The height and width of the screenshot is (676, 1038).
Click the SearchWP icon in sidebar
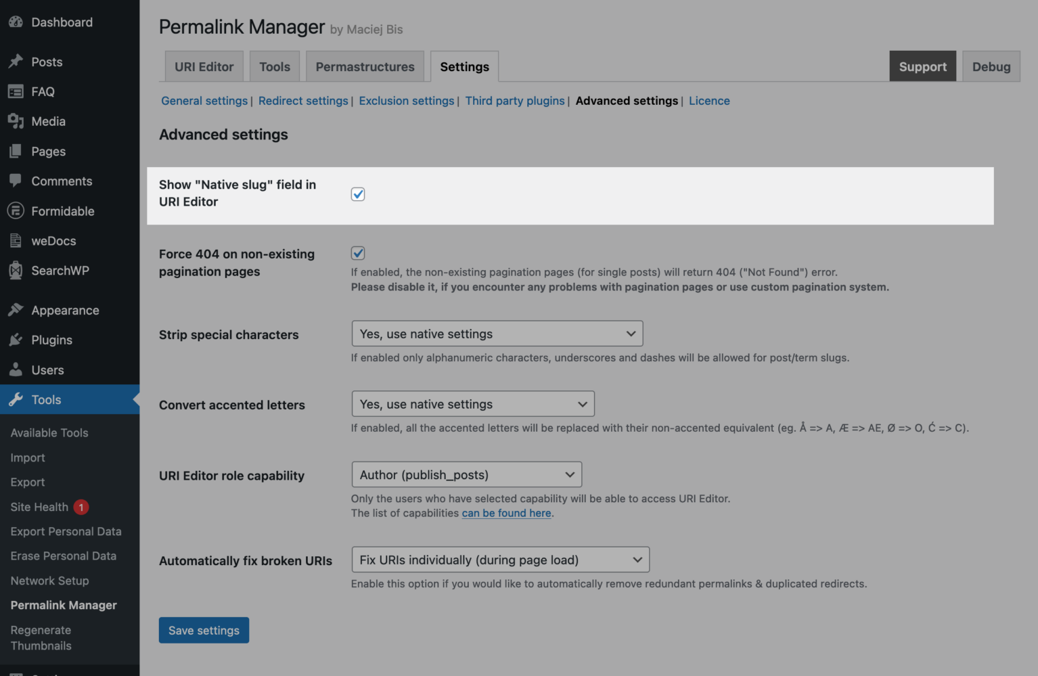[x=16, y=271]
